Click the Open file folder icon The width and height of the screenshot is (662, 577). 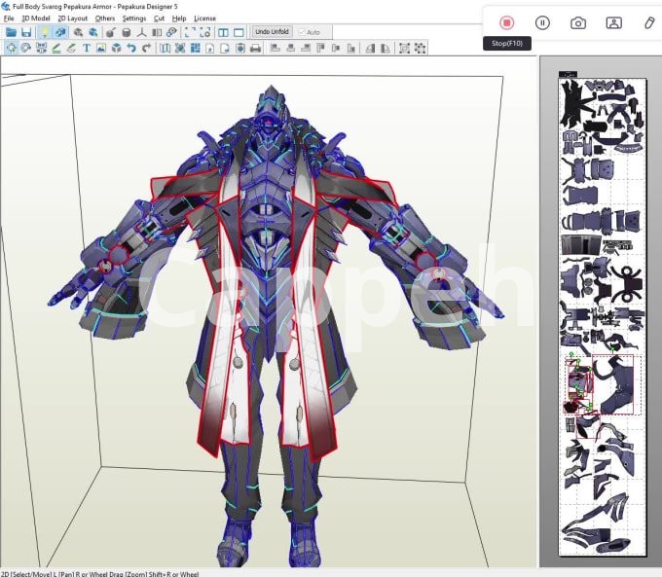click(x=11, y=32)
